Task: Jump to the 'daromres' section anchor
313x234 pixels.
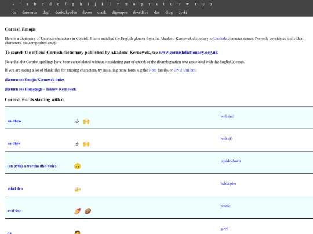Action: tap(30, 12)
